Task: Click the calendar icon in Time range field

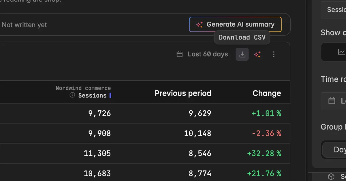Action: click(332, 101)
